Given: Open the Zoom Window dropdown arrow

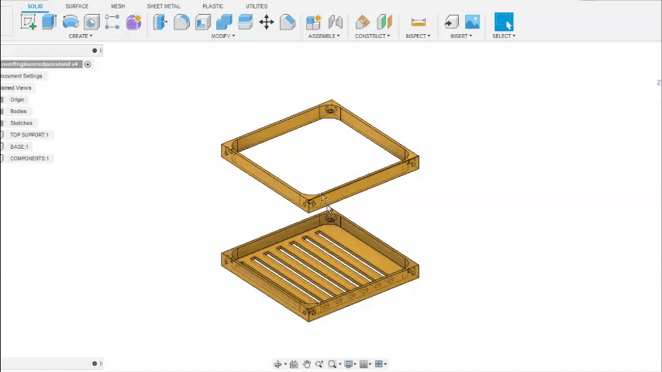Looking at the screenshot, I should click(340, 364).
